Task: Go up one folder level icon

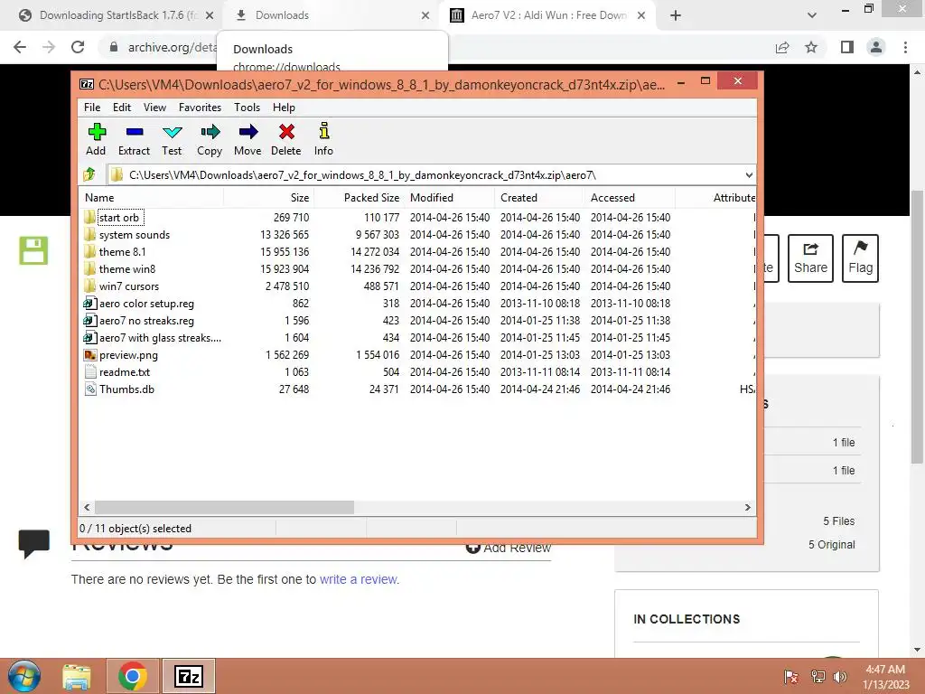Action: click(89, 174)
